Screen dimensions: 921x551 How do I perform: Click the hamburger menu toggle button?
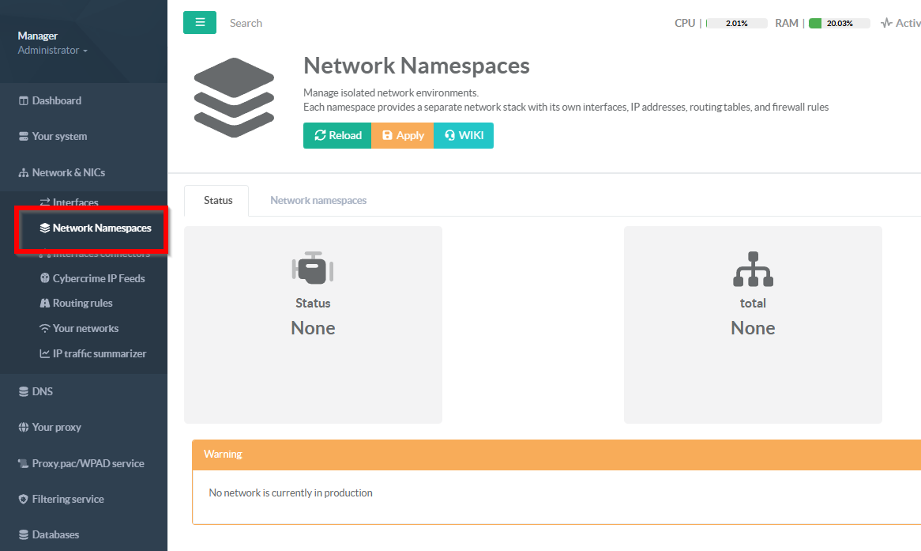pos(200,23)
